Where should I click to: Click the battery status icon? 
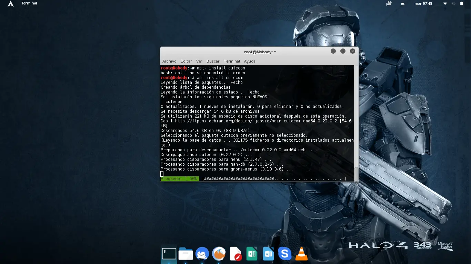coord(462,3)
